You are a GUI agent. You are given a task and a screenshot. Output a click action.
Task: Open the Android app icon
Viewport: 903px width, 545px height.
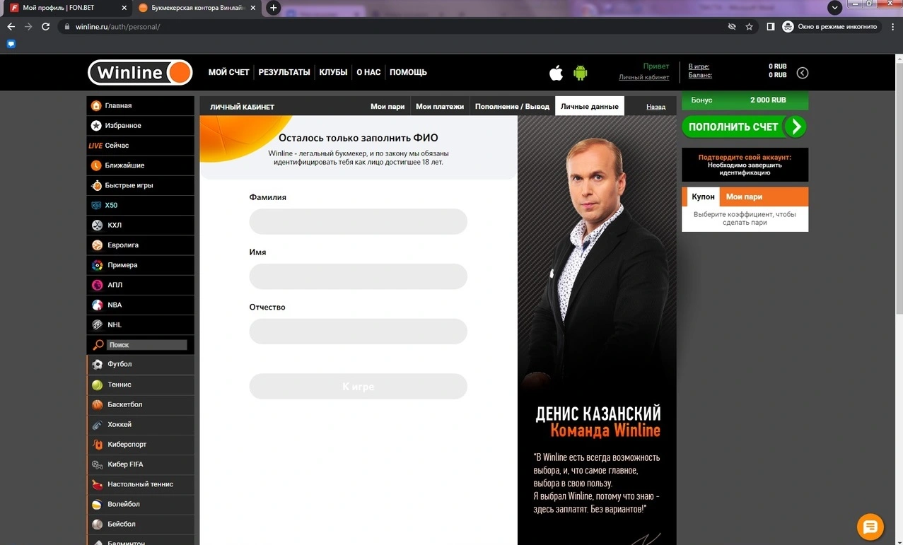click(x=581, y=72)
